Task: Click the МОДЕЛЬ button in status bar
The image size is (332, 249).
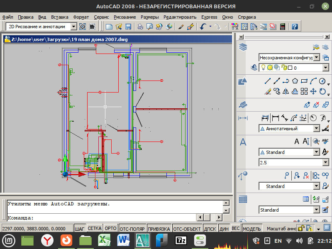Action: pos(252,229)
